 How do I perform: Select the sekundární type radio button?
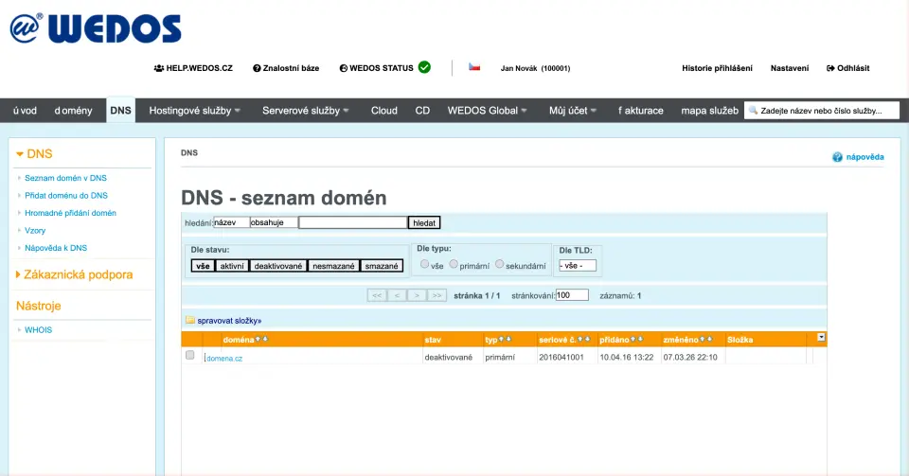(499, 265)
